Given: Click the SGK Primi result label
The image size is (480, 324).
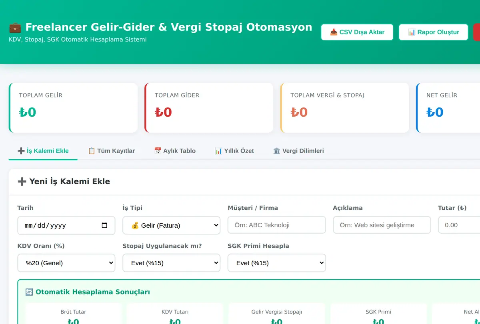Looking at the screenshot, I should pyautogui.click(x=378, y=312).
